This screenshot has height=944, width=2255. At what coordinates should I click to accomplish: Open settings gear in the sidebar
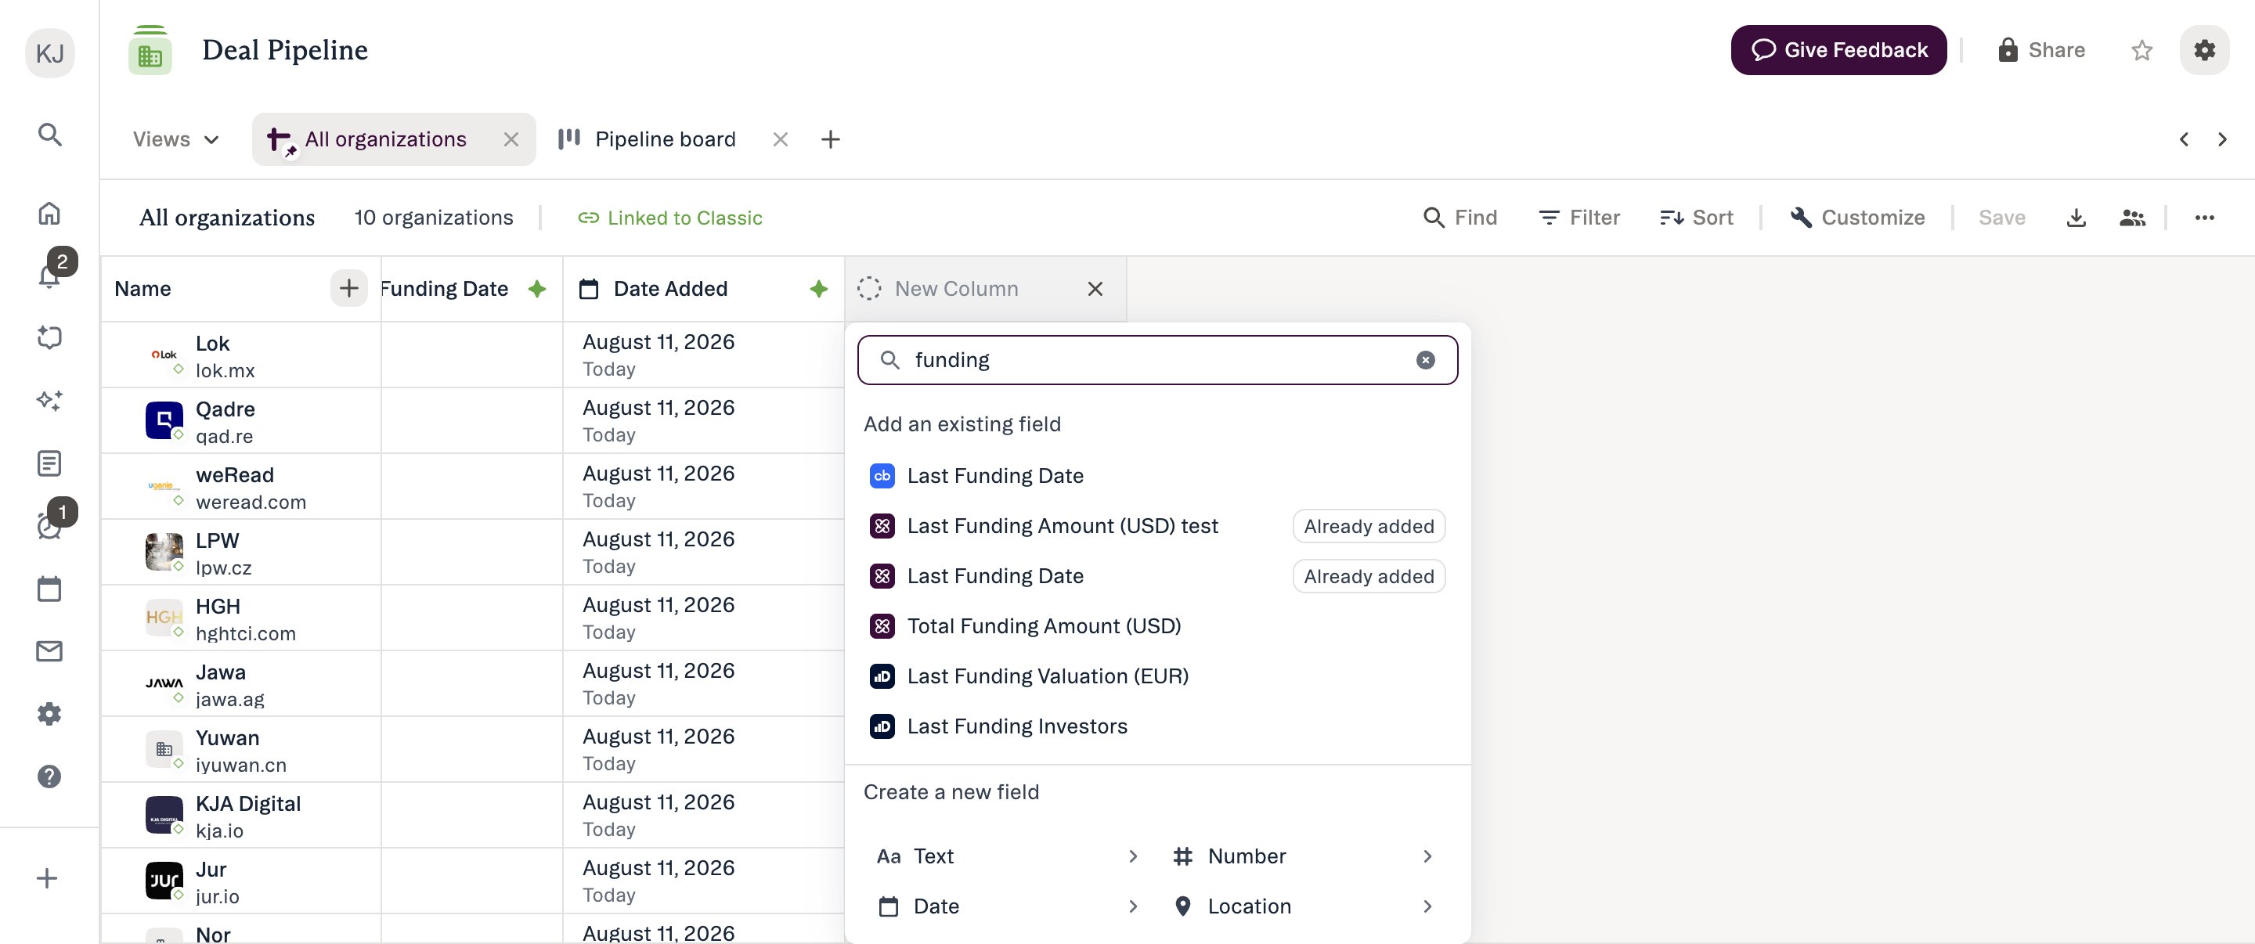click(50, 714)
